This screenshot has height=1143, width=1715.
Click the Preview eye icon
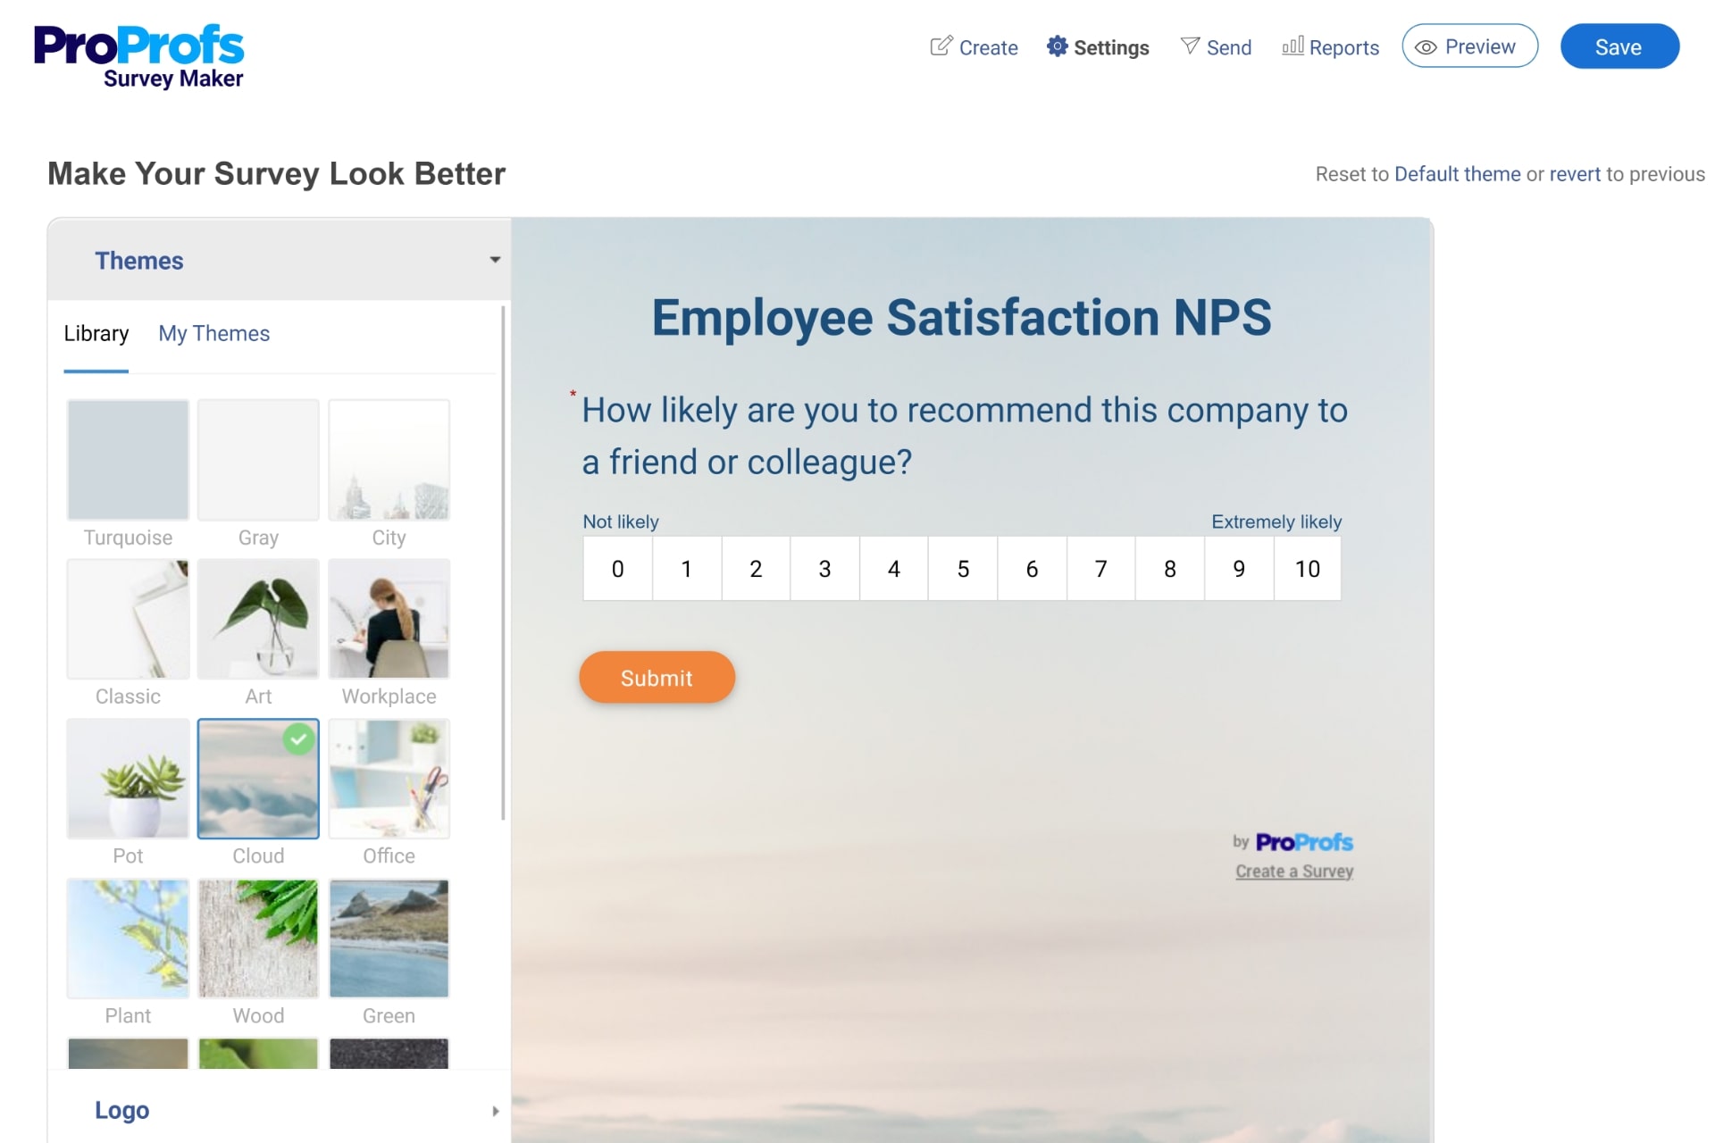point(1426,46)
